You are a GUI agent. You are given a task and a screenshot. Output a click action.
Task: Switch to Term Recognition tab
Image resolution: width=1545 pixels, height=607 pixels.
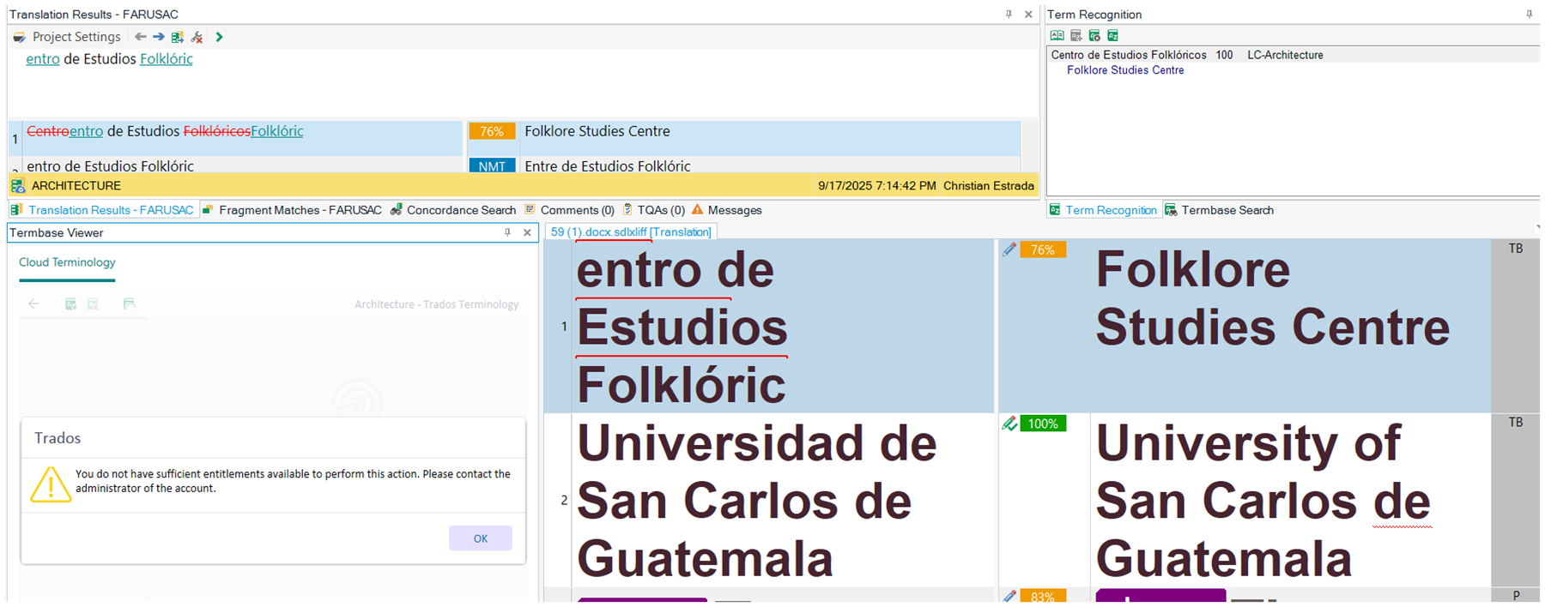[x=1104, y=210]
